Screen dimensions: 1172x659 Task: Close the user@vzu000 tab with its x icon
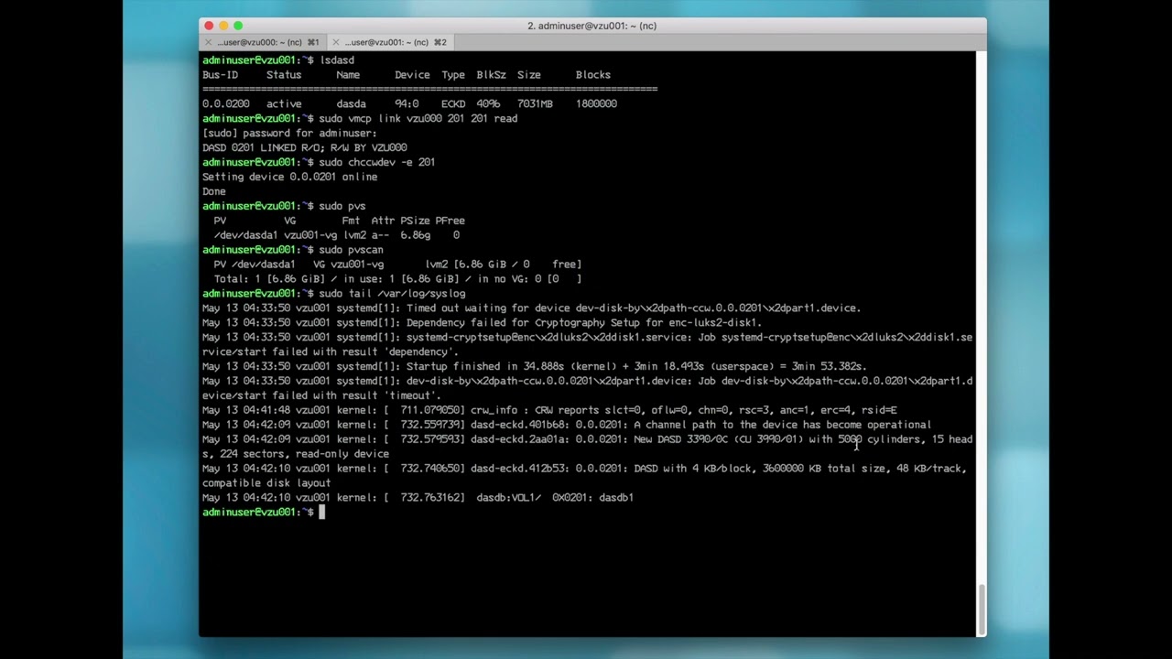click(x=209, y=42)
